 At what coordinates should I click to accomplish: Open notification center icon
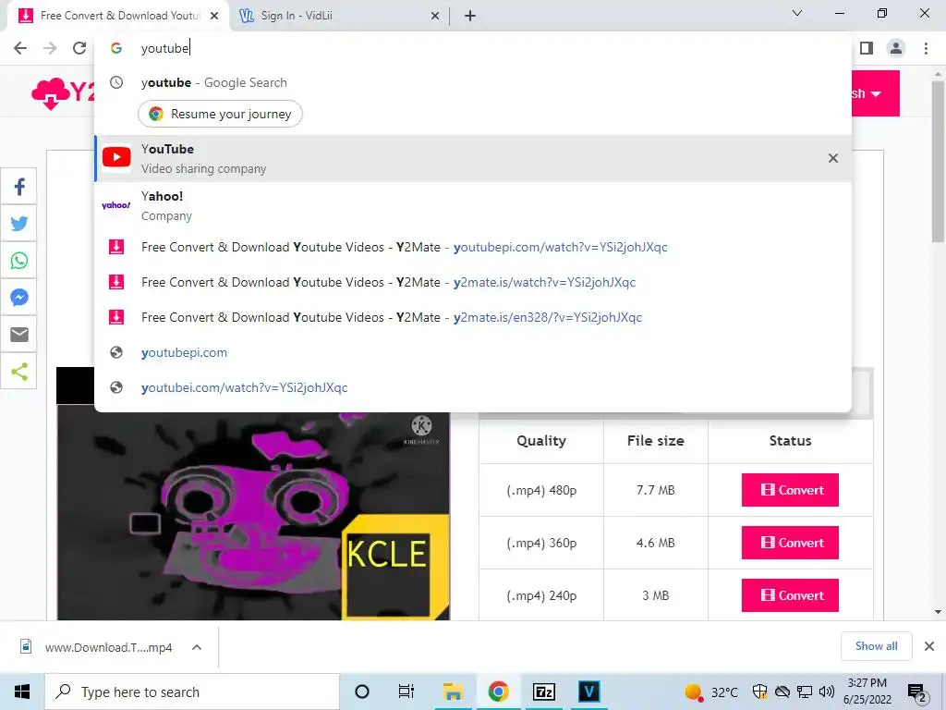(917, 692)
